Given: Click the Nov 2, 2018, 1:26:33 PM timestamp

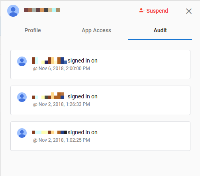Looking at the screenshot, I should pos(61,104).
